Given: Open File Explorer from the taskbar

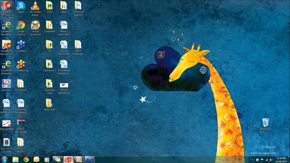Looking at the screenshot, I should coord(15,159).
